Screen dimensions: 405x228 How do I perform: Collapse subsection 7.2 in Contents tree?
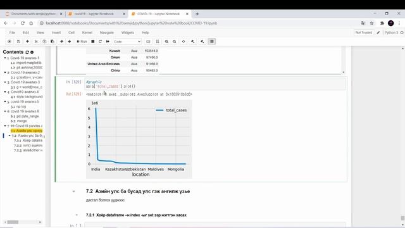coord(9,136)
